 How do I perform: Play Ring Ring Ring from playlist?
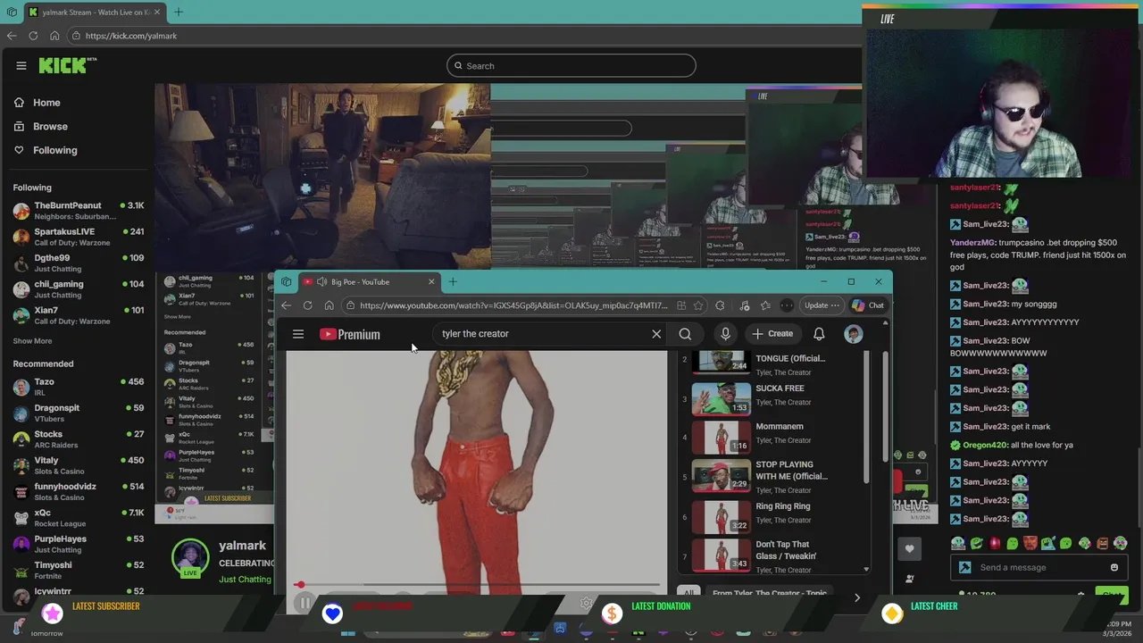tap(775, 516)
